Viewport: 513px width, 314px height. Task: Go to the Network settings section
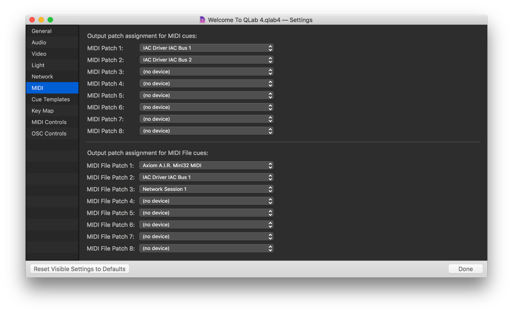pyautogui.click(x=42, y=76)
